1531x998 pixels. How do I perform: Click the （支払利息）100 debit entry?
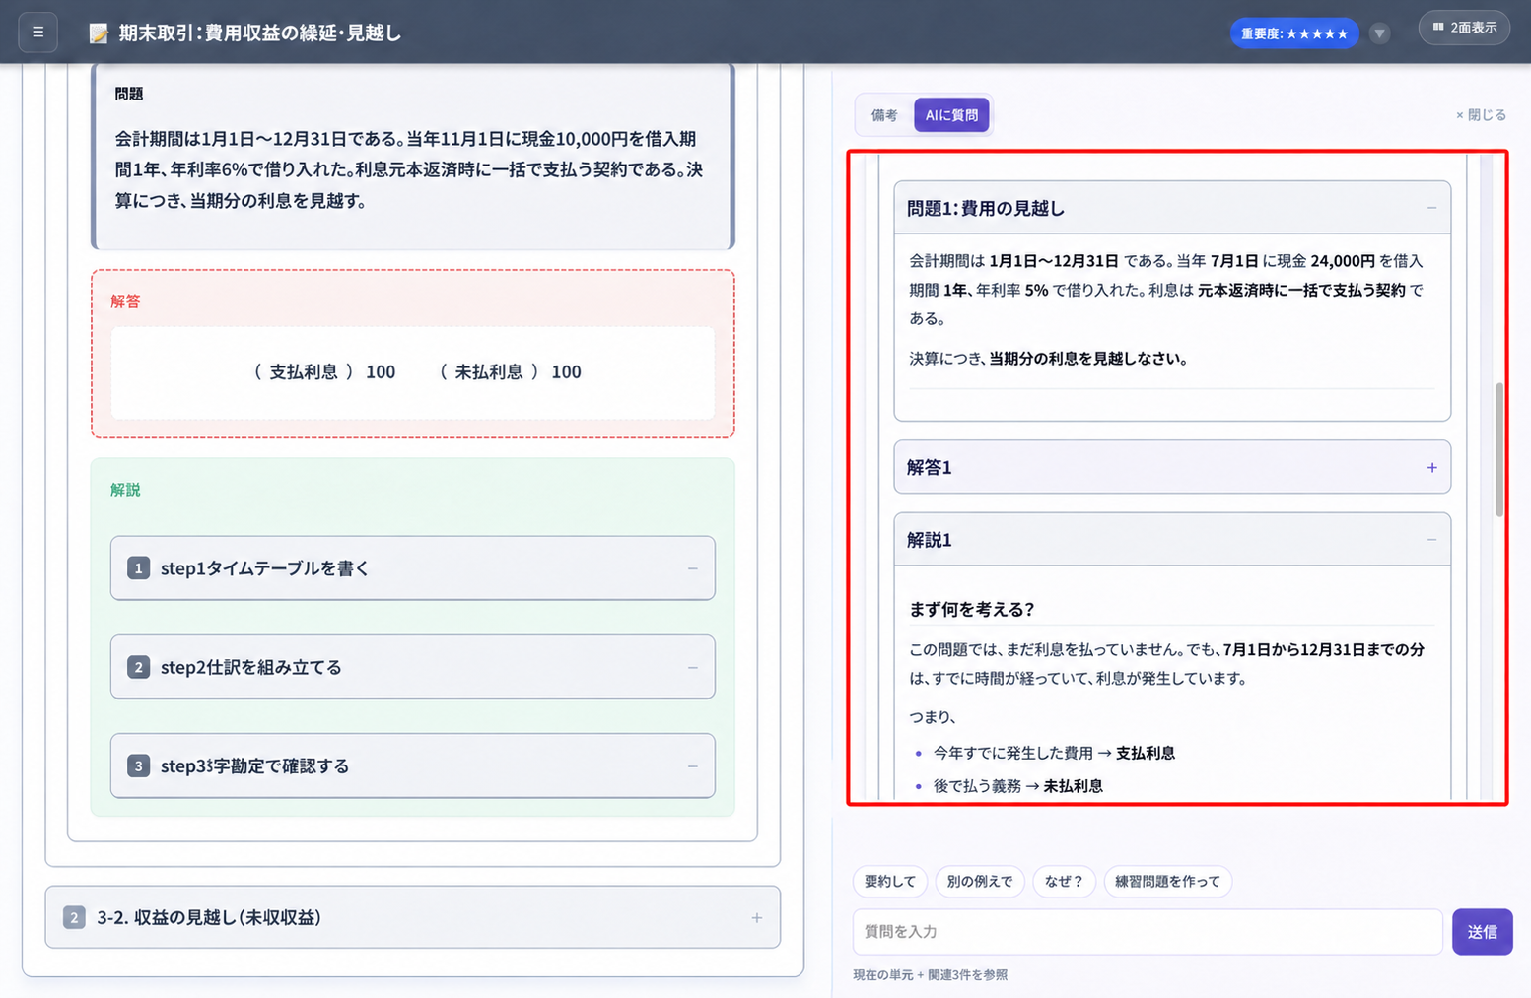point(323,371)
